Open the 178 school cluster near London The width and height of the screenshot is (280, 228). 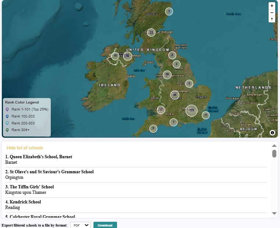[x=192, y=111]
